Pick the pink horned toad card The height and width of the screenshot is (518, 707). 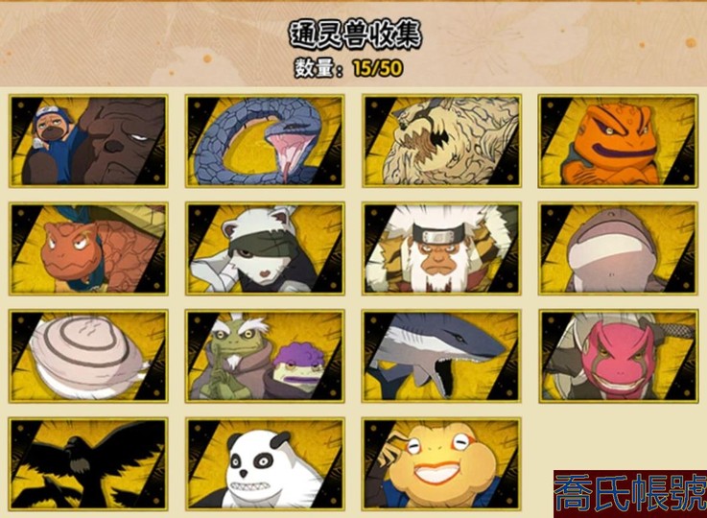(x=618, y=356)
